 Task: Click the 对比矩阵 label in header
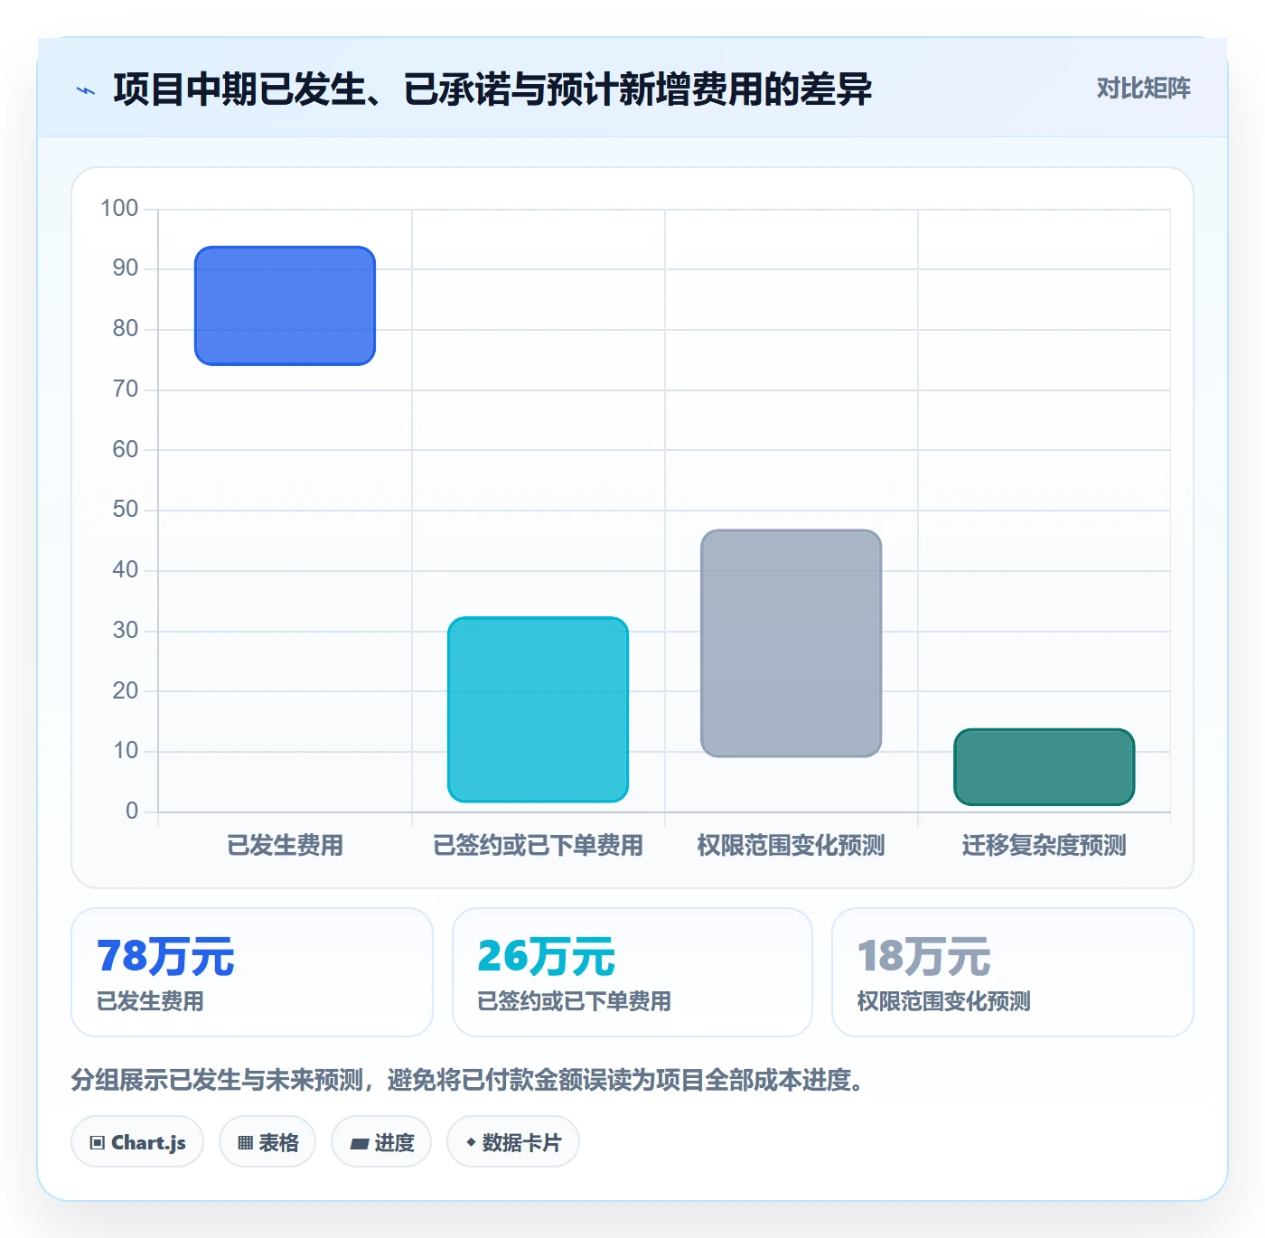point(1143,88)
